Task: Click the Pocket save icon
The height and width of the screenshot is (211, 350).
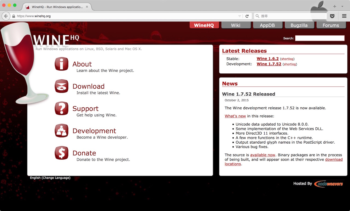Action: (332, 16)
